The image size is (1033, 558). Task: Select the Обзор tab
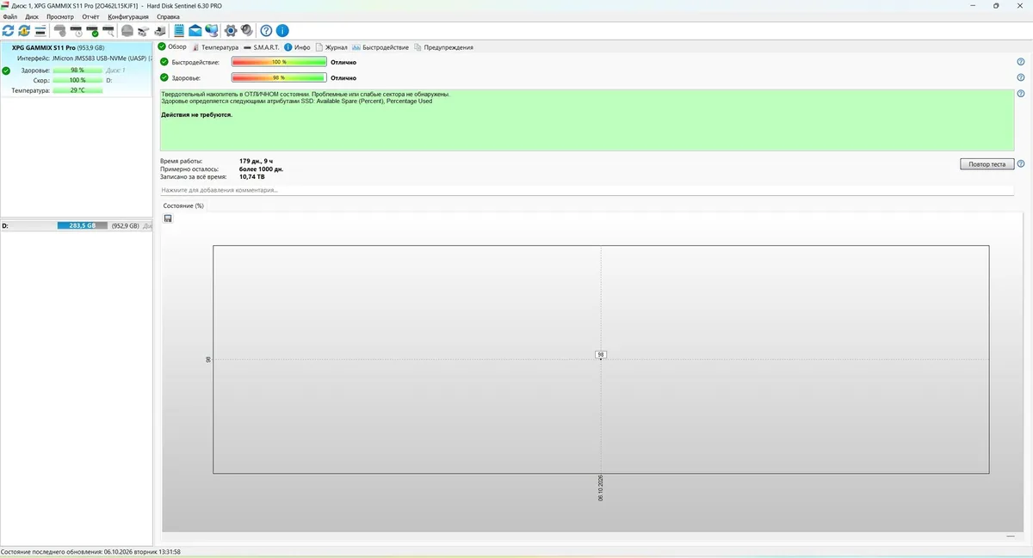[x=172, y=46]
